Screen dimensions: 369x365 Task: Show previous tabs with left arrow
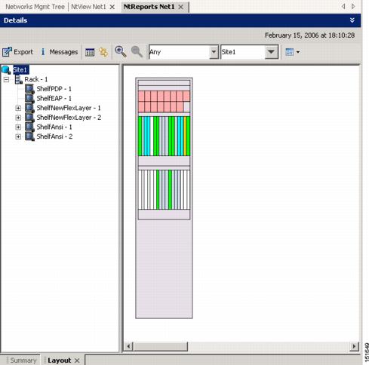(x=343, y=7)
